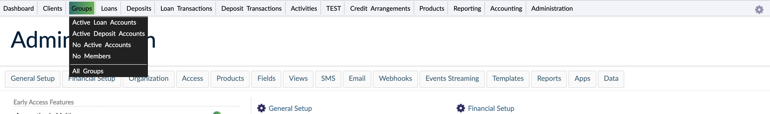
Task: Go to Dashboard in the top navigation
Action: (18, 8)
